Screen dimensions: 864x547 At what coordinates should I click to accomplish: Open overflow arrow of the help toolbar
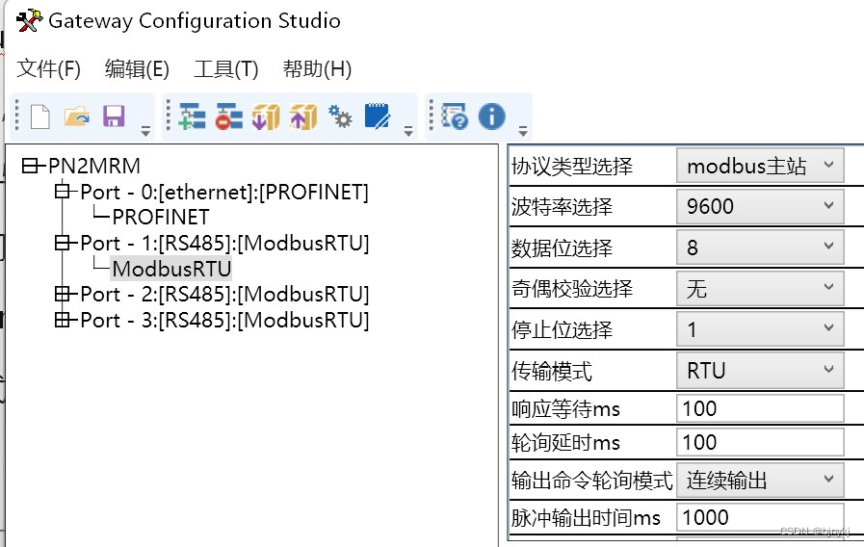click(x=523, y=131)
